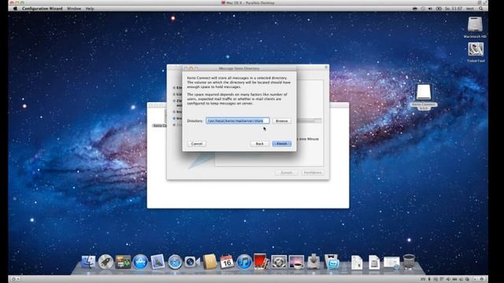Open the 'test' user menu
Viewport: 504px width, 283px height.
coord(469,9)
